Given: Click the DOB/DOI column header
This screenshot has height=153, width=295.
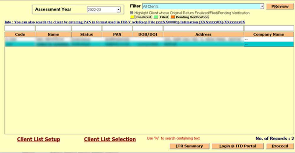Looking at the screenshot, I should click(x=147, y=34).
